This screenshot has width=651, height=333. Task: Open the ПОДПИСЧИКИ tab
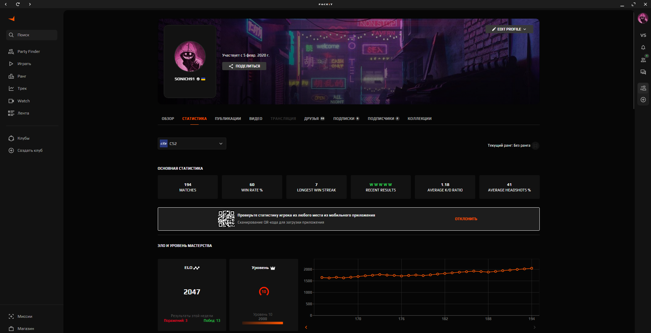coord(384,119)
